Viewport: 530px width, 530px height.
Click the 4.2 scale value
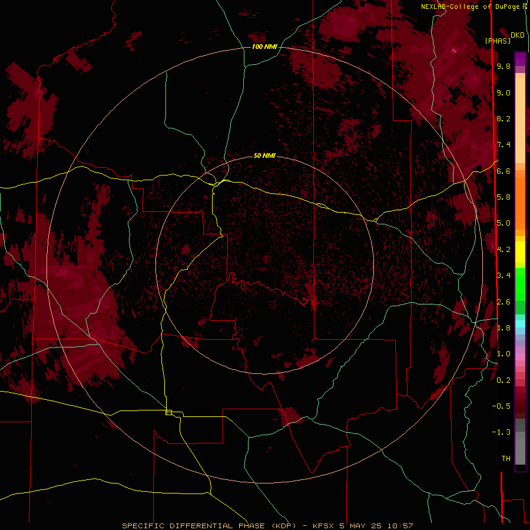tap(503, 250)
